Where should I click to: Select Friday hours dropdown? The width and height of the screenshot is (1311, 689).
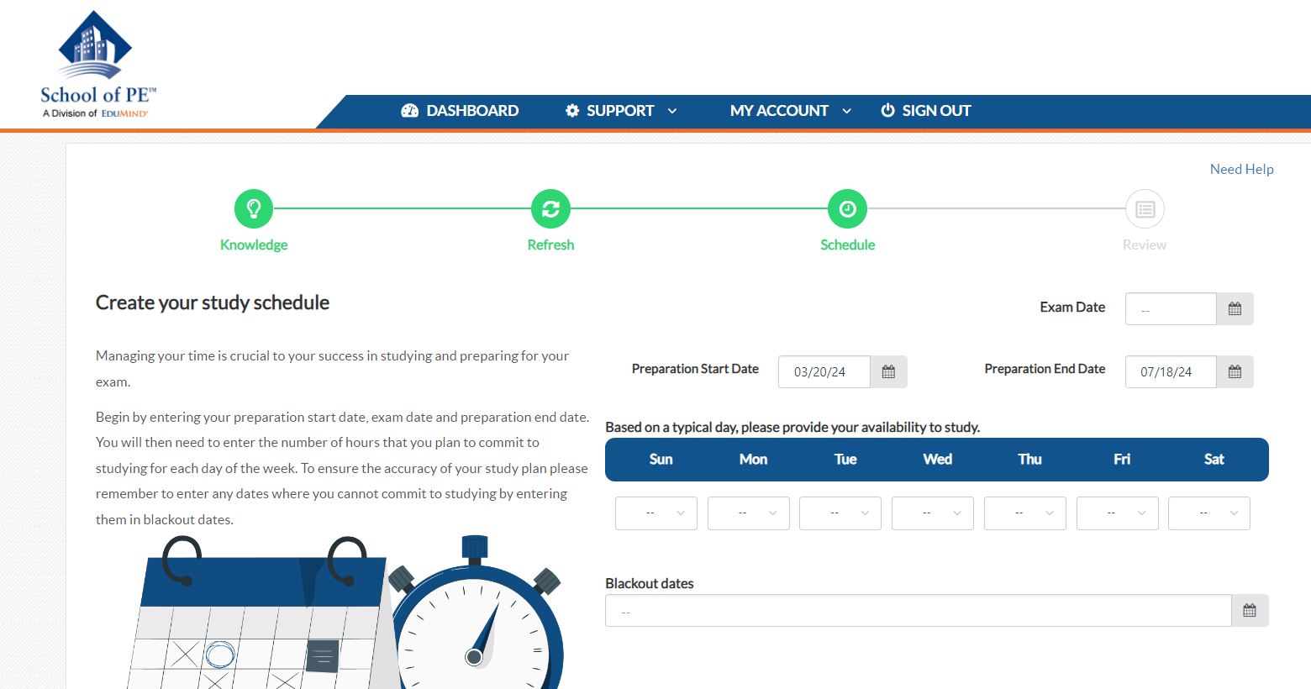(x=1117, y=513)
